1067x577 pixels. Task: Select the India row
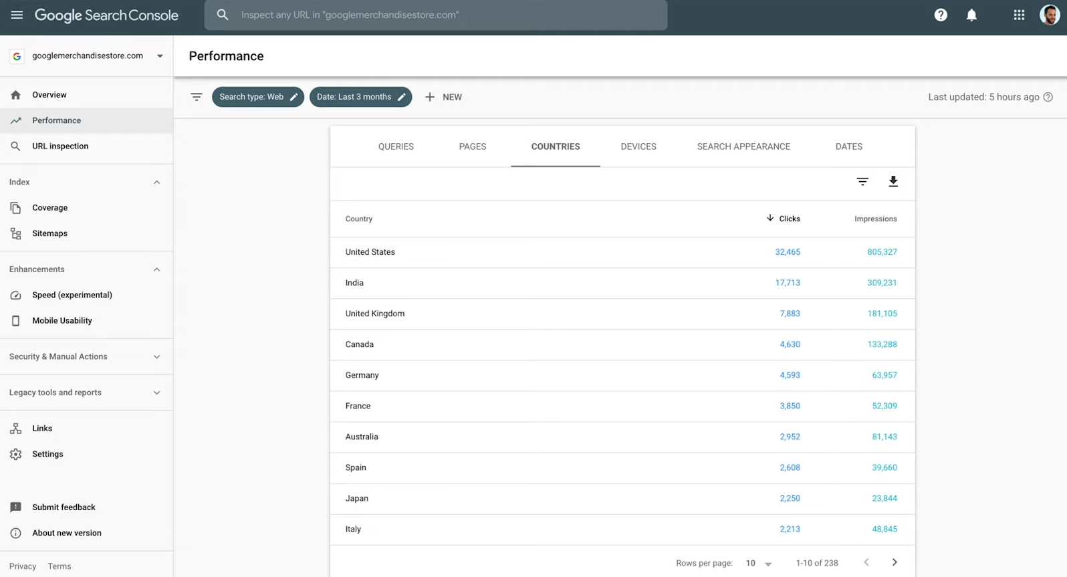(x=622, y=283)
